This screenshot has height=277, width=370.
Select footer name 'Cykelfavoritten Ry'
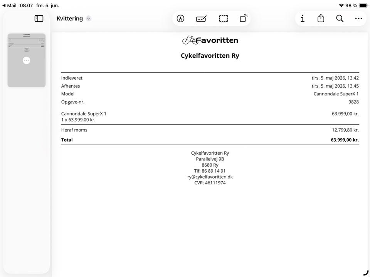pyautogui.click(x=210, y=153)
